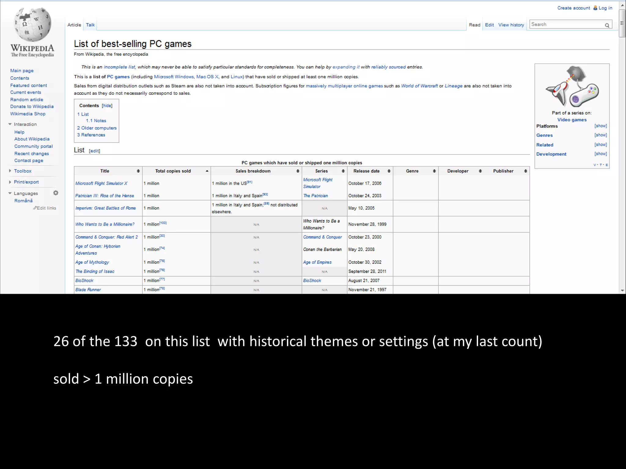Click scrollbar down arrow
Image resolution: width=626 pixels, height=469 pixels.
622,290
